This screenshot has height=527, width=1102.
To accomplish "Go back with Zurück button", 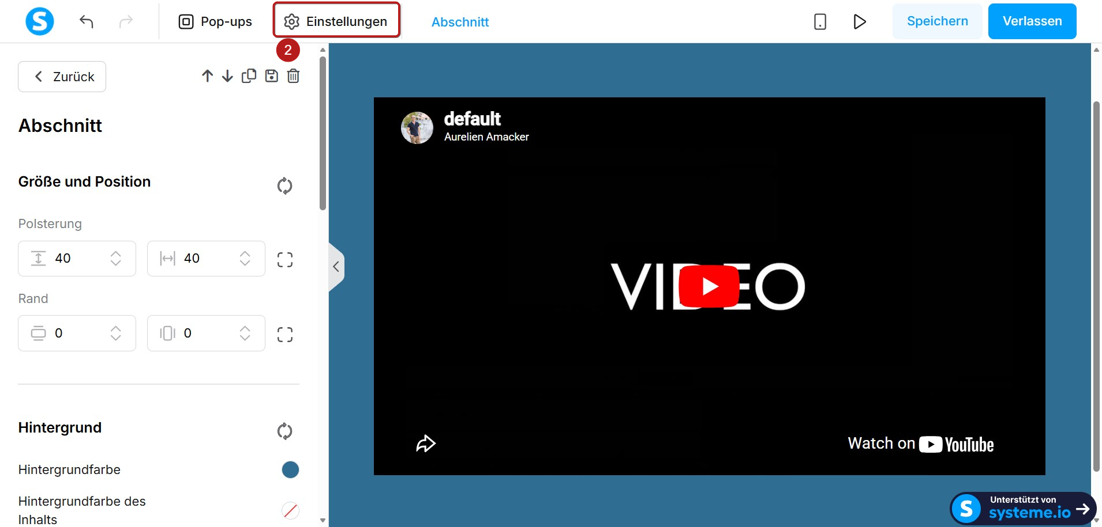I will pos(62,77).
